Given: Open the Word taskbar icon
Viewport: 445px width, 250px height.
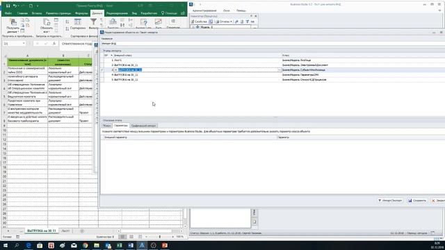Looking at the screenshot, I should [x=131, y=245].
